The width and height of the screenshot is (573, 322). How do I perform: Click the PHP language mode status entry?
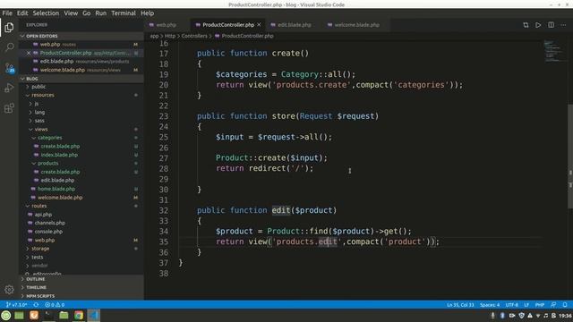coord(540,304)
